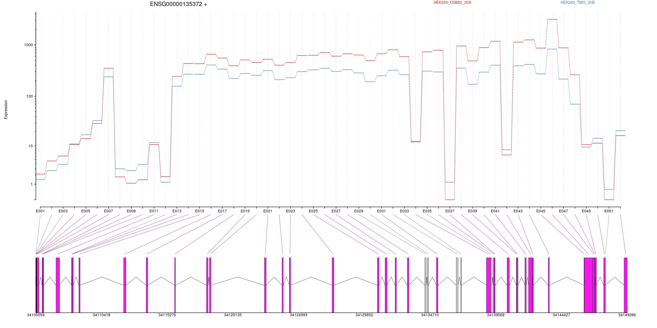This screenshot has width=657, height=328.
Task: Click exon label E031
Action: [381, 211]
